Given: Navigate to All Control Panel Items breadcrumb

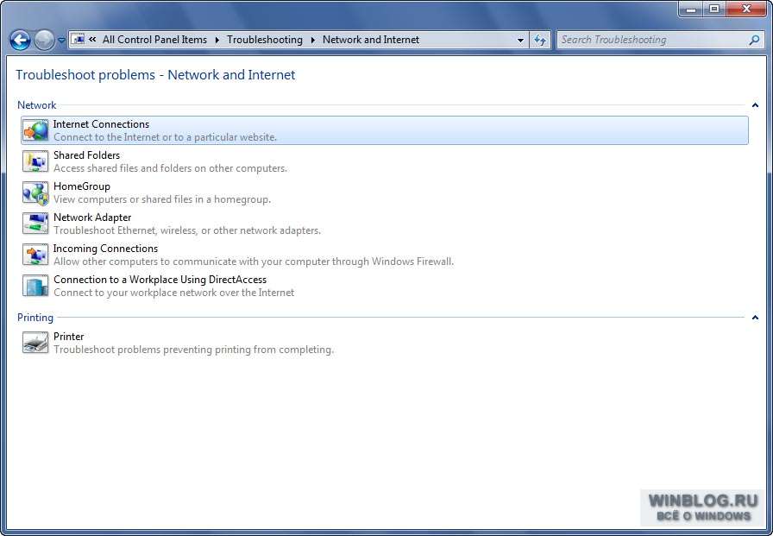Looking at the screenshot, I should coord(154,40).
